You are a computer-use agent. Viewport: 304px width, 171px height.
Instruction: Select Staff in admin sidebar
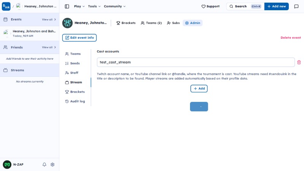(72, 73)
